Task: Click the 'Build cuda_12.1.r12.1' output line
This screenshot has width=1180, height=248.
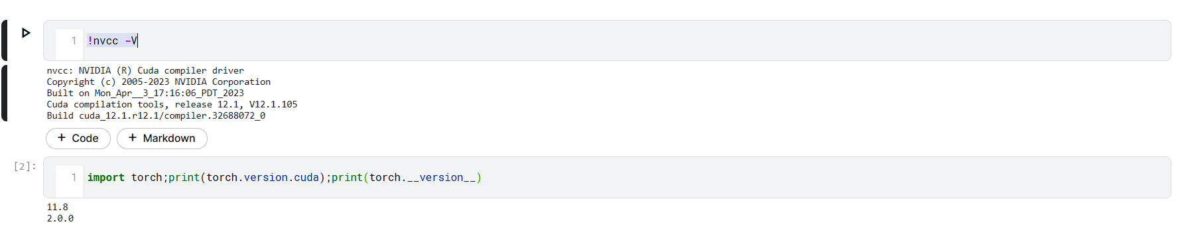Action: click(156, 115)
